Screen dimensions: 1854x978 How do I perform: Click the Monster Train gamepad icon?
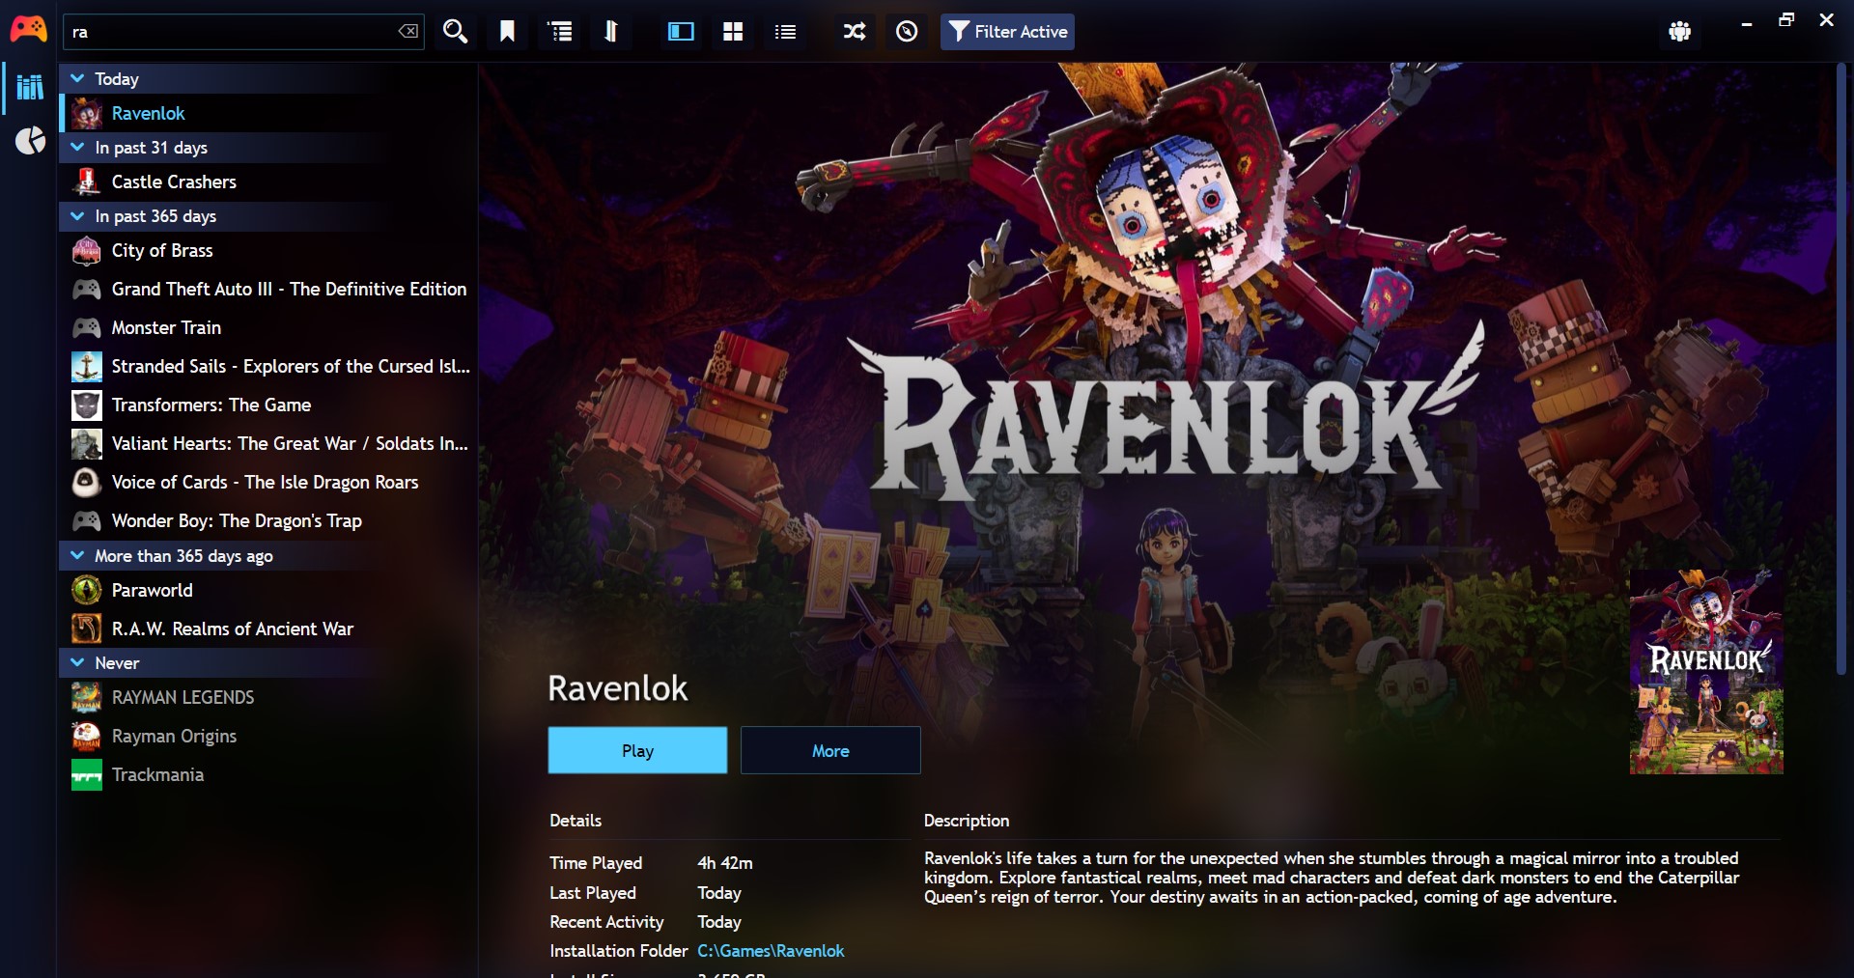tap(87, 327)
